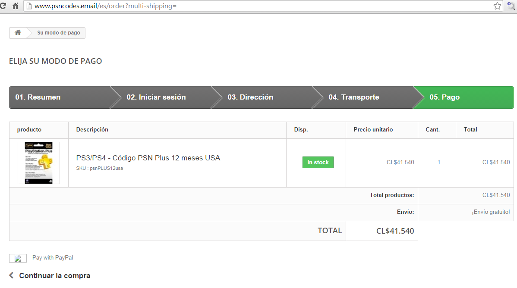Click the browser reload icon

[x=3, y=6]
